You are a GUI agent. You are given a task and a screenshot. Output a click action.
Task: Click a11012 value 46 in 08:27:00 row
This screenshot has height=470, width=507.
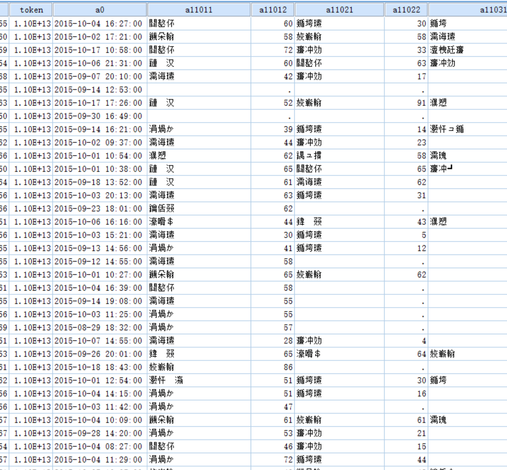(x=288, y=447)
